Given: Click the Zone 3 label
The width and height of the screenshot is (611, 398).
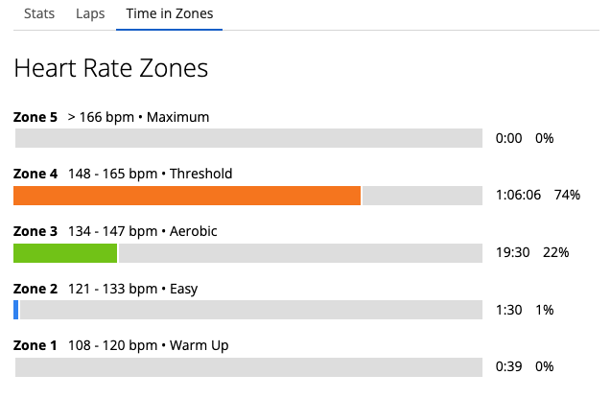Looking at the screenshot, I should (x=35, y=231).
